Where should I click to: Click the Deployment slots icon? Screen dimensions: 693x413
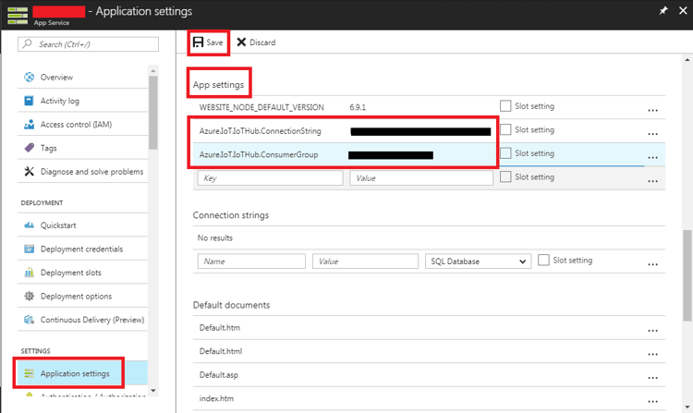(x=30, y=272)
